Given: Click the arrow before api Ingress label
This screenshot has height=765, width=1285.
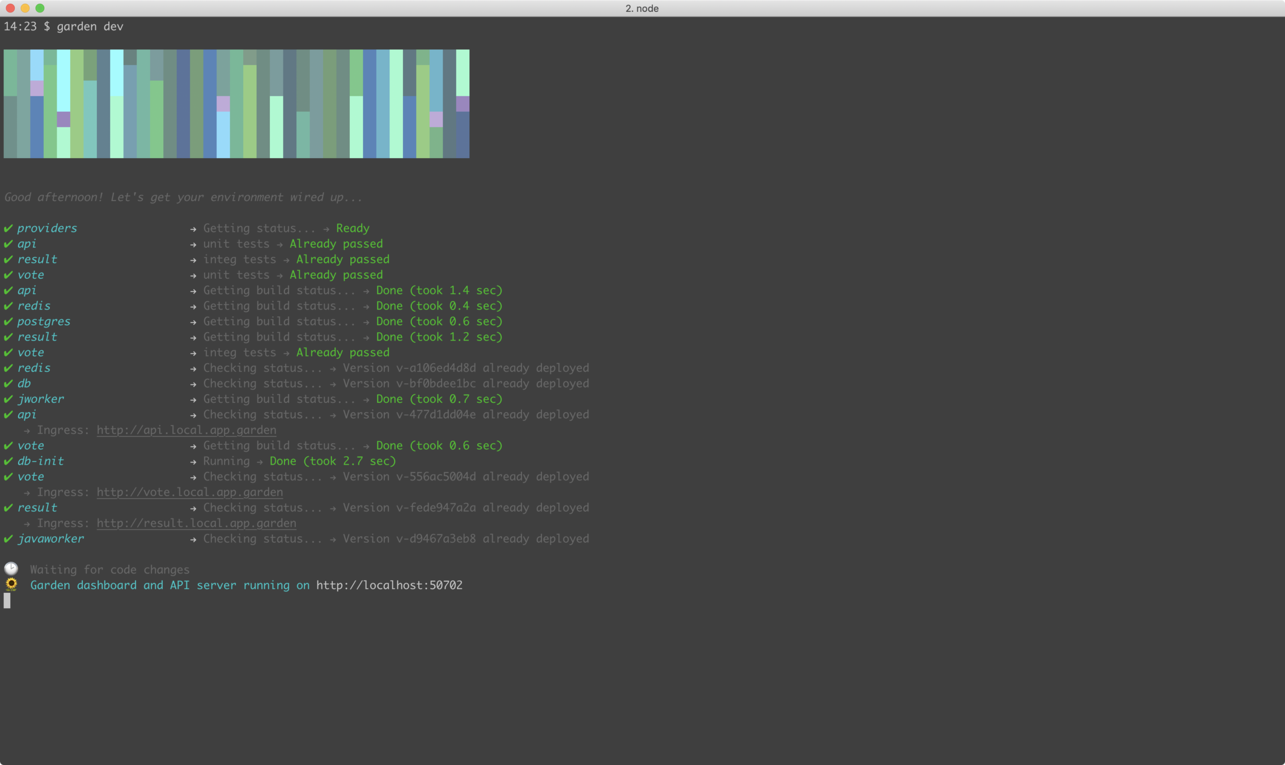Looking at the screenshot, I should (27, 431).
